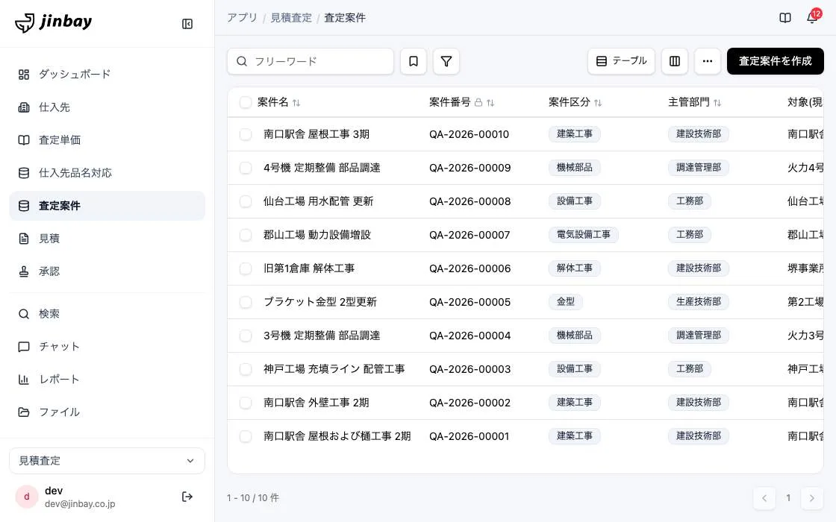This screenshot has height=522, width=836.
Task: Click case name 南口駅舎 屋根工事 3期
Action: [316, 134]
